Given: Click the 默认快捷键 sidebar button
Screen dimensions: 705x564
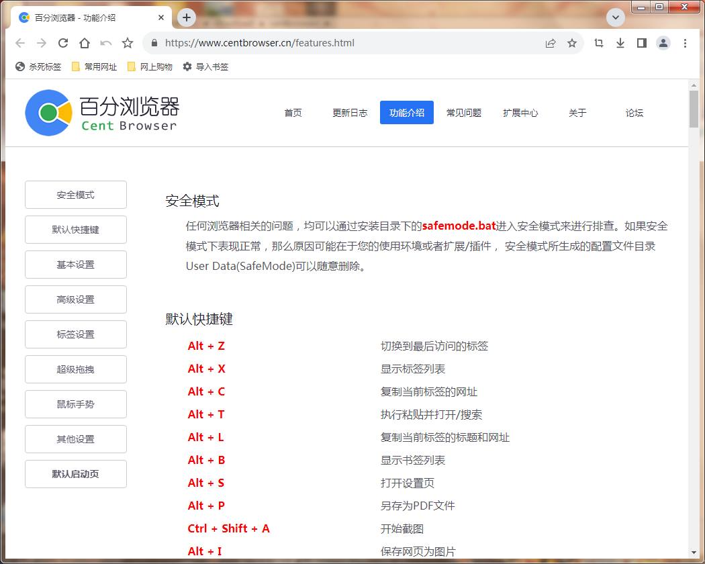Looking at the screenshot, I should click(x=76, y=230).
